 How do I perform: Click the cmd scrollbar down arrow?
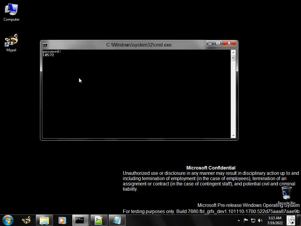tap(233, 136)
